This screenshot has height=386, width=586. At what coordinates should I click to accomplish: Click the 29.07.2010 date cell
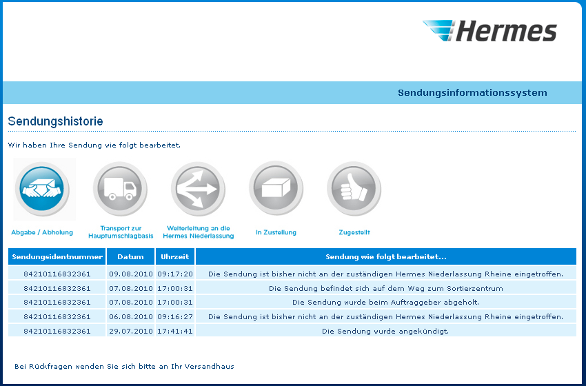pos(130,331)
